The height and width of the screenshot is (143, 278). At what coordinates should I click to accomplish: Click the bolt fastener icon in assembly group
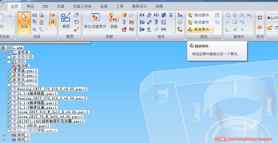124,22
